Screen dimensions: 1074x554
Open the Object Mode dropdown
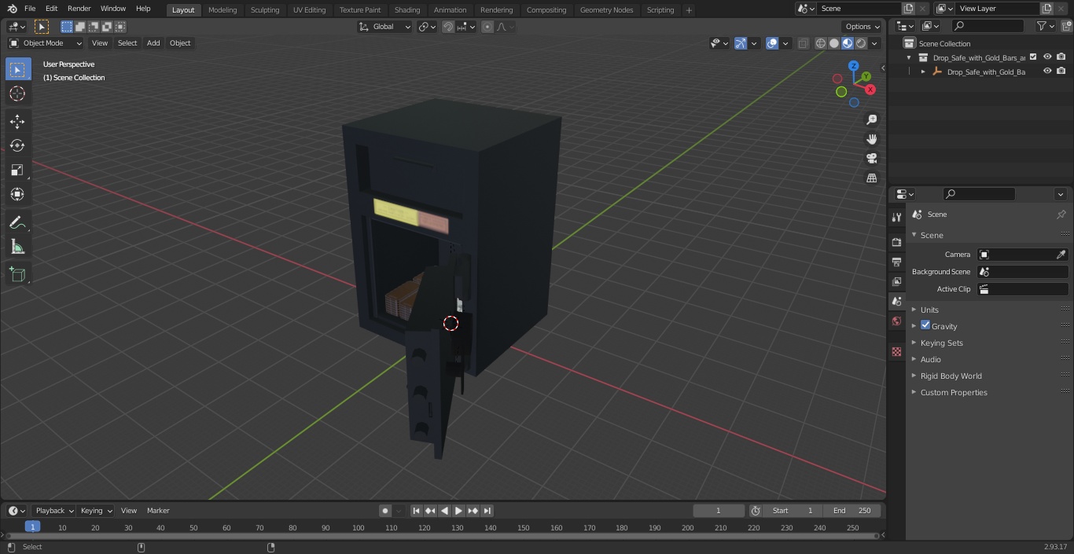coord(46,43)
